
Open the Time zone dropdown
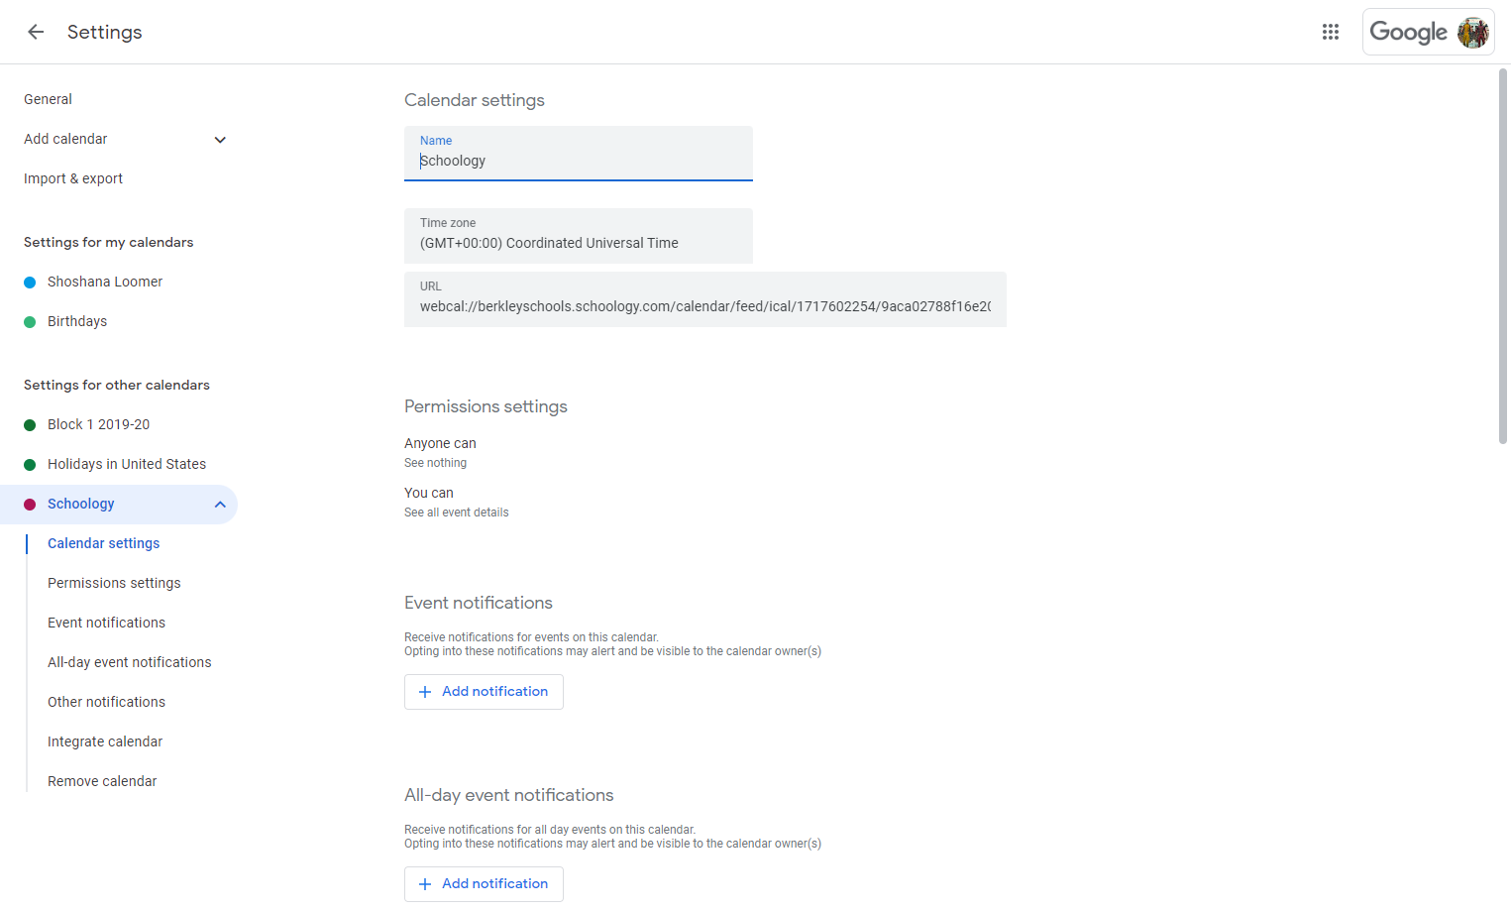point(579,236)
